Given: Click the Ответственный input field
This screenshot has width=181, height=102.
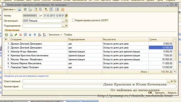Looking at the screenshot, I should pyautogui.click(x=95, y=81).
